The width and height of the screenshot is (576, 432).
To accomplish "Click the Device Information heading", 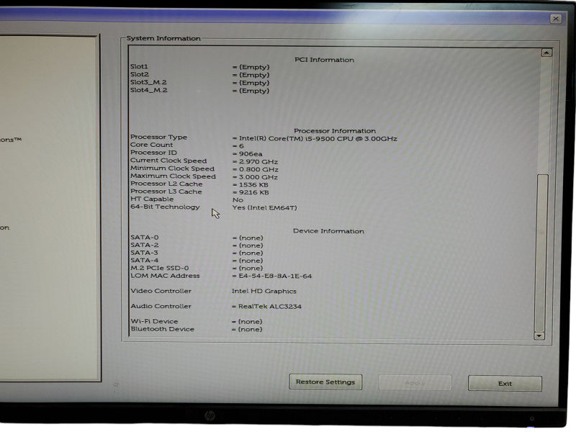I will 328,231.
